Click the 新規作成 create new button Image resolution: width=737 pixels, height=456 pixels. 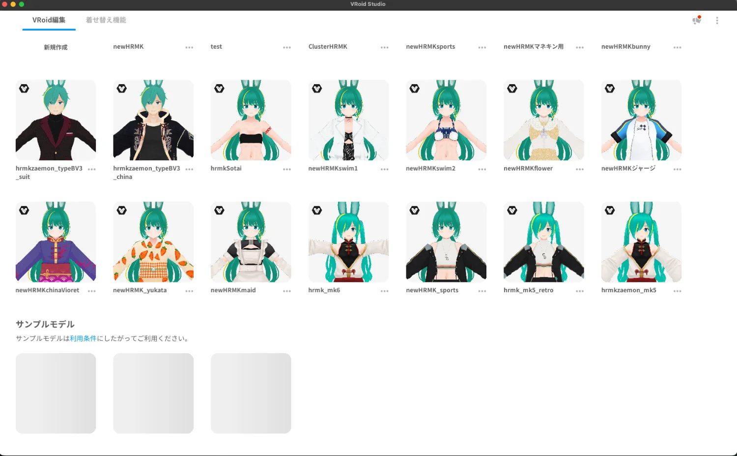[56, 47]
